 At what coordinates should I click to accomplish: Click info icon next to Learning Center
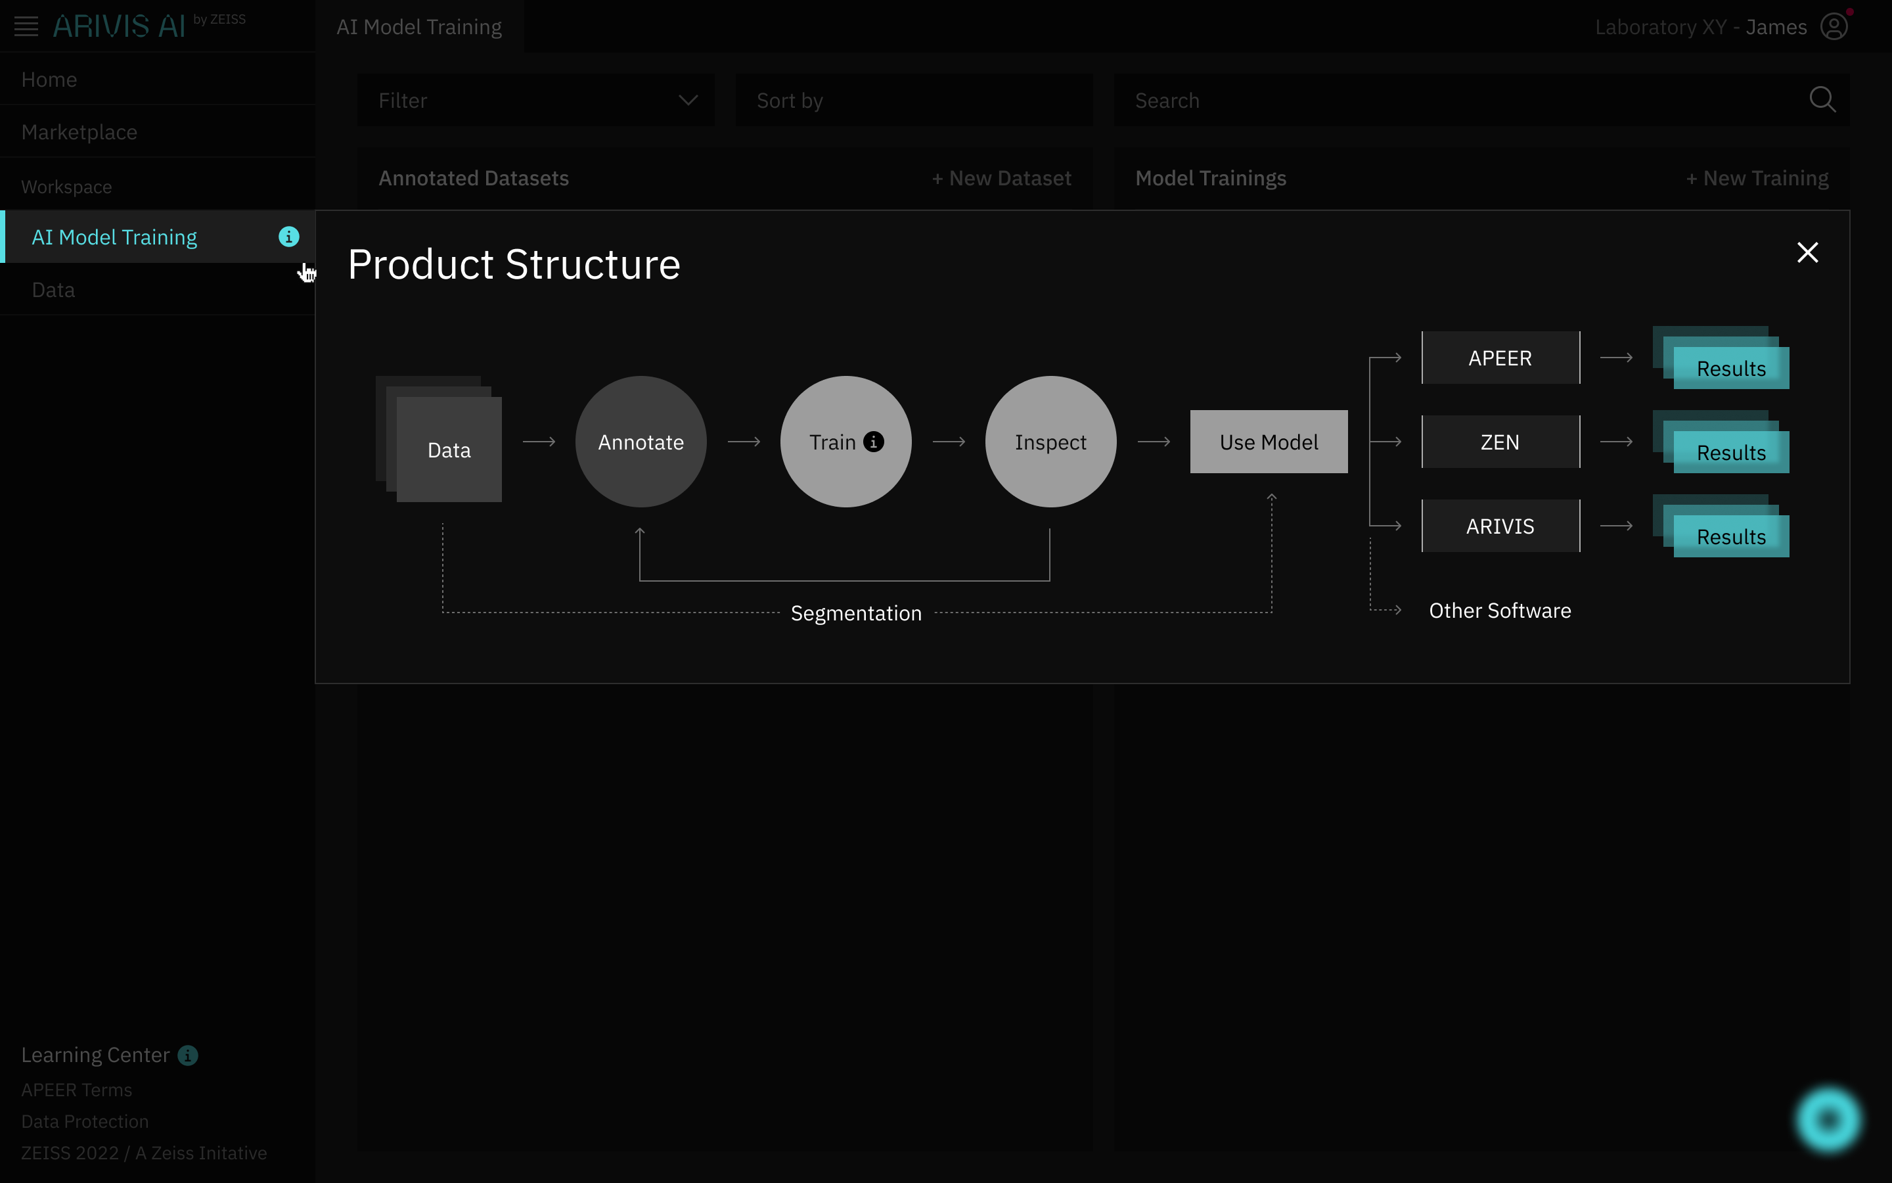point(188,1055)
